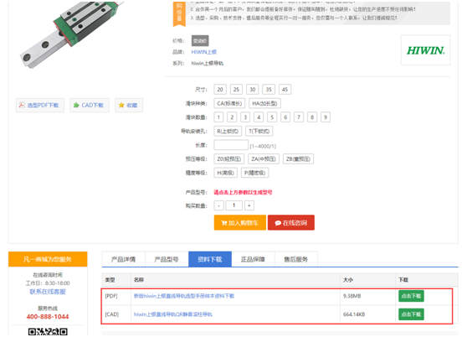Screen dimensions: 467x337
Task: Set slider quantity to 5
Action: click(x=272, y=117)
